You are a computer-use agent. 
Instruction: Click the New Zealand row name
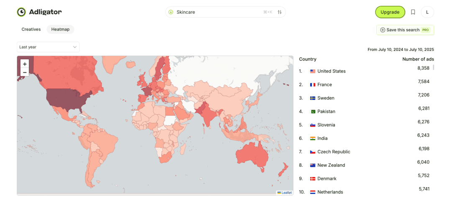(331, 165)
